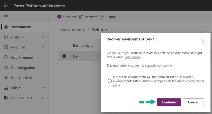This screenshot has width=212, height=114.
Task: Expand the Analytics chevron
Action: click(44, 37)
